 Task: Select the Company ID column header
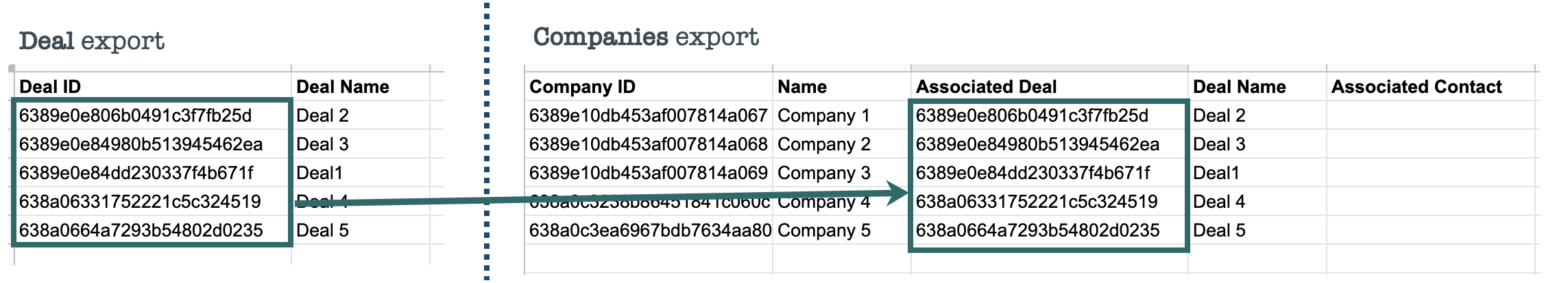click(x=582, y=87)
